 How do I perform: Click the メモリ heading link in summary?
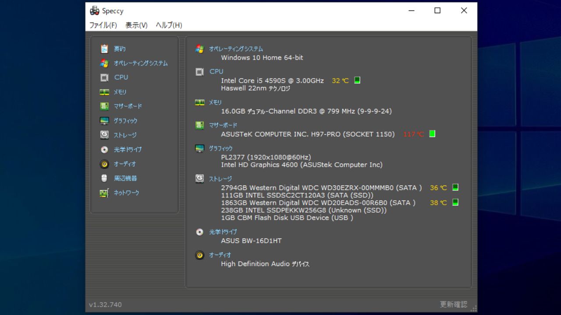tap(215, 102)
